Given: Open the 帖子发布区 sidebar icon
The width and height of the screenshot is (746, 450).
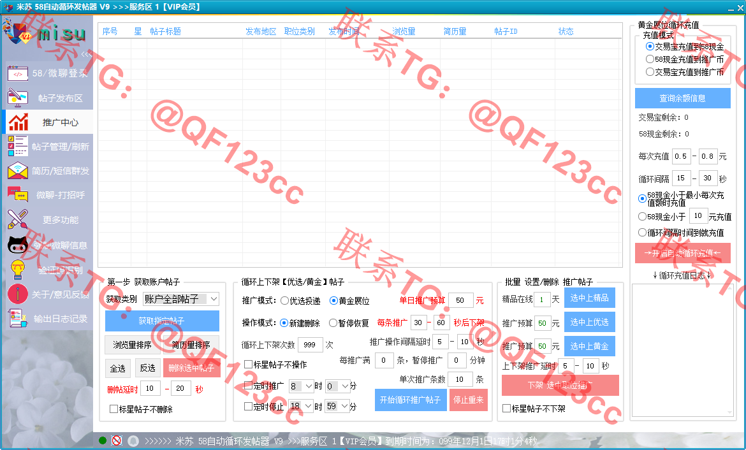Looking at the screenshot, I should (18, 98).
